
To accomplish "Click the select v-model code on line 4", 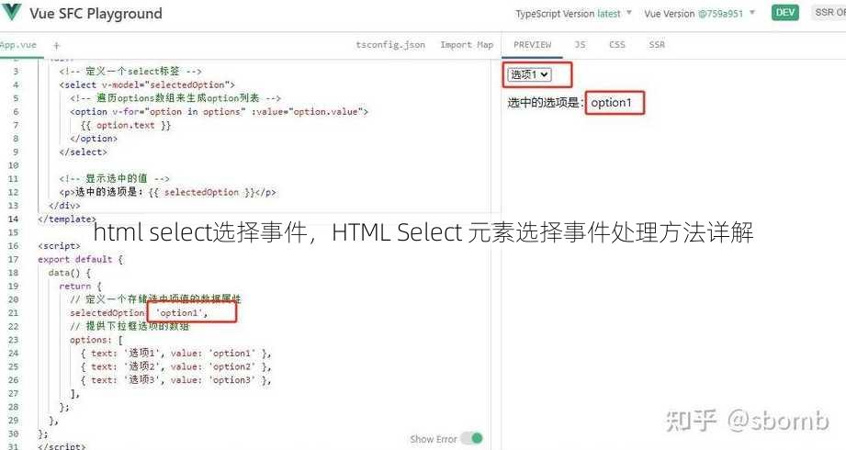I will pos(147,84).
